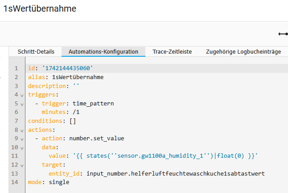Collapse the triggers block fold arrow
This screenshot has height=193, width=288.
click(x=22, y=96)
